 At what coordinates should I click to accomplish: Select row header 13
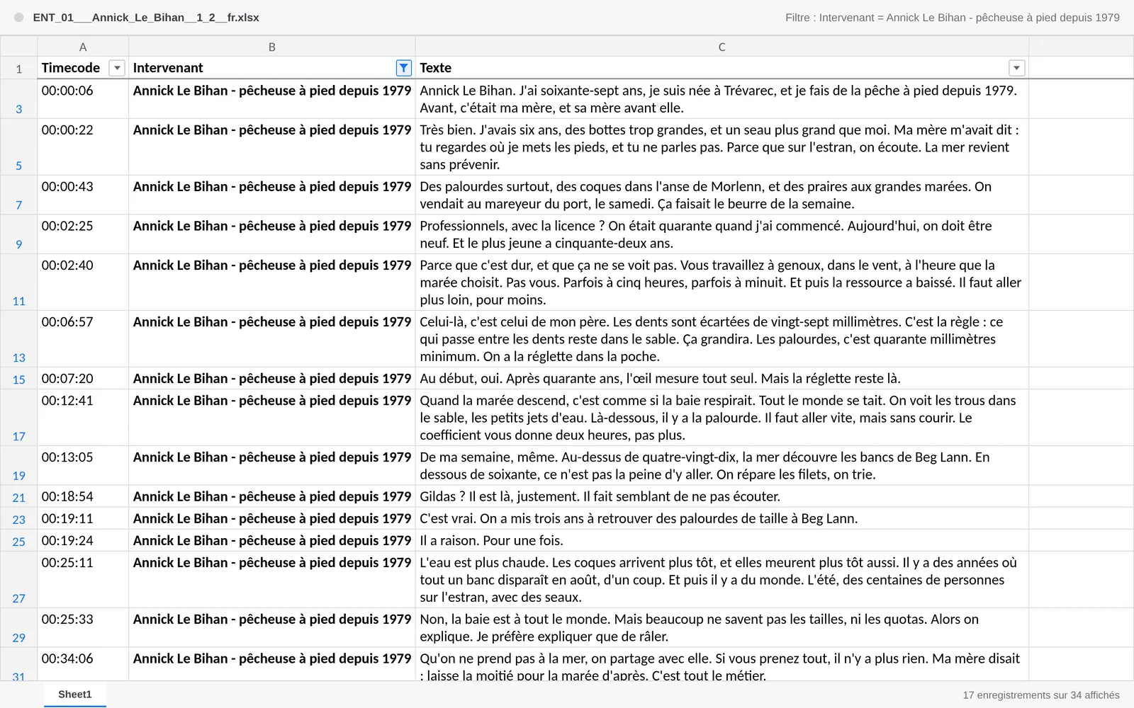point(19,339)
